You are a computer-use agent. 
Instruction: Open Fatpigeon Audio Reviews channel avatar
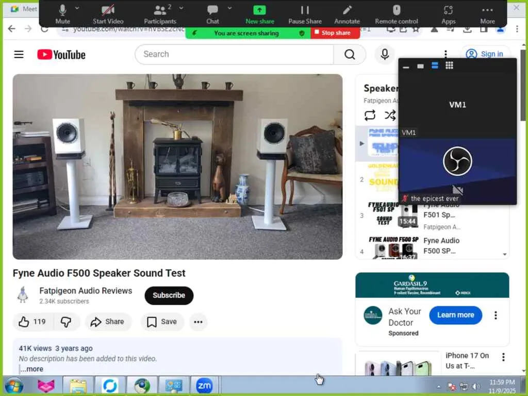[x=23, y=295]
